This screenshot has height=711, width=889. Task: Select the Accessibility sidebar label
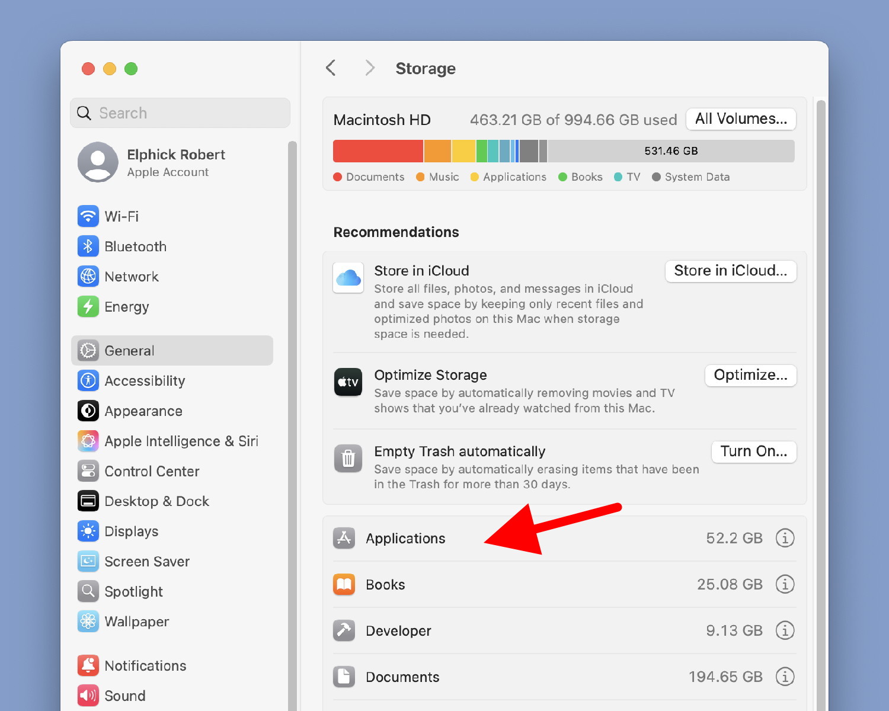pyautogui.click(x=145, y=381)
